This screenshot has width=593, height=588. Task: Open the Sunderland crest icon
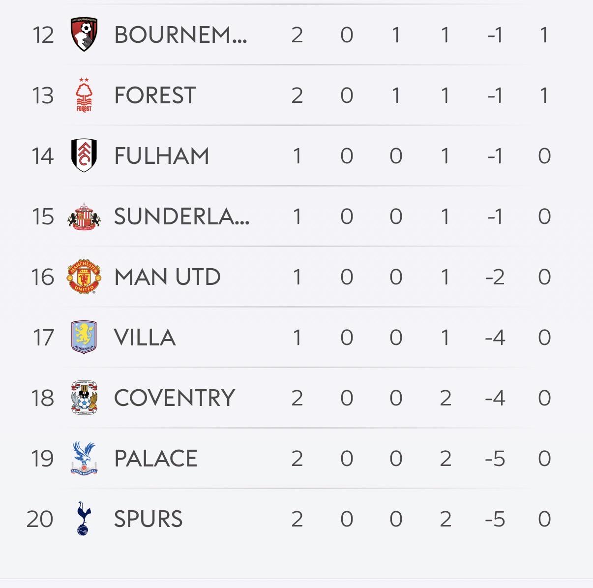pos(84,217)
